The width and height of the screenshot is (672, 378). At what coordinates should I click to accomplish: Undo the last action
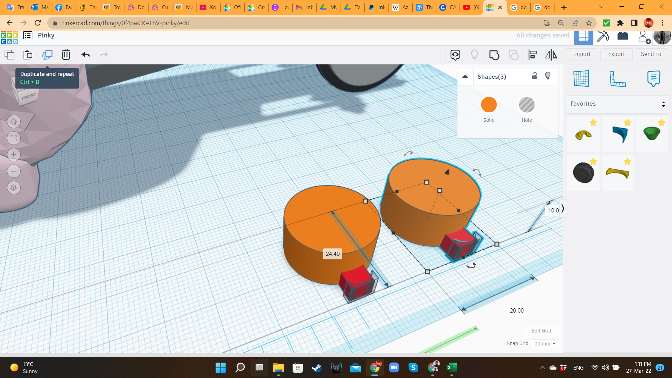[86, 55]
